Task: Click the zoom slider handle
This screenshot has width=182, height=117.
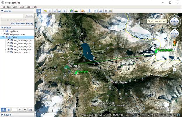Action: [174, 60]
